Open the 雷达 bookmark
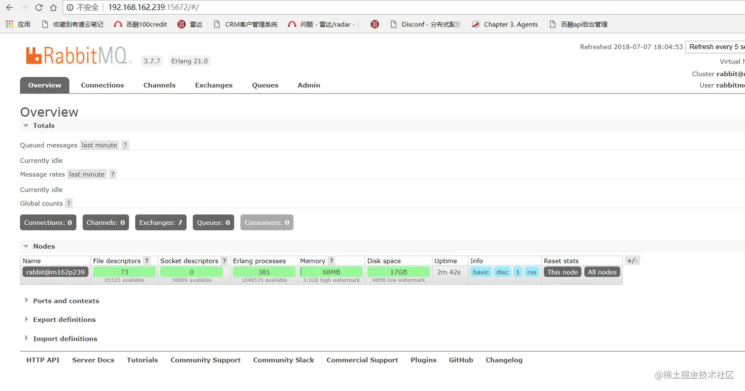This screenshot has width=745, height=391. (190, 24)
